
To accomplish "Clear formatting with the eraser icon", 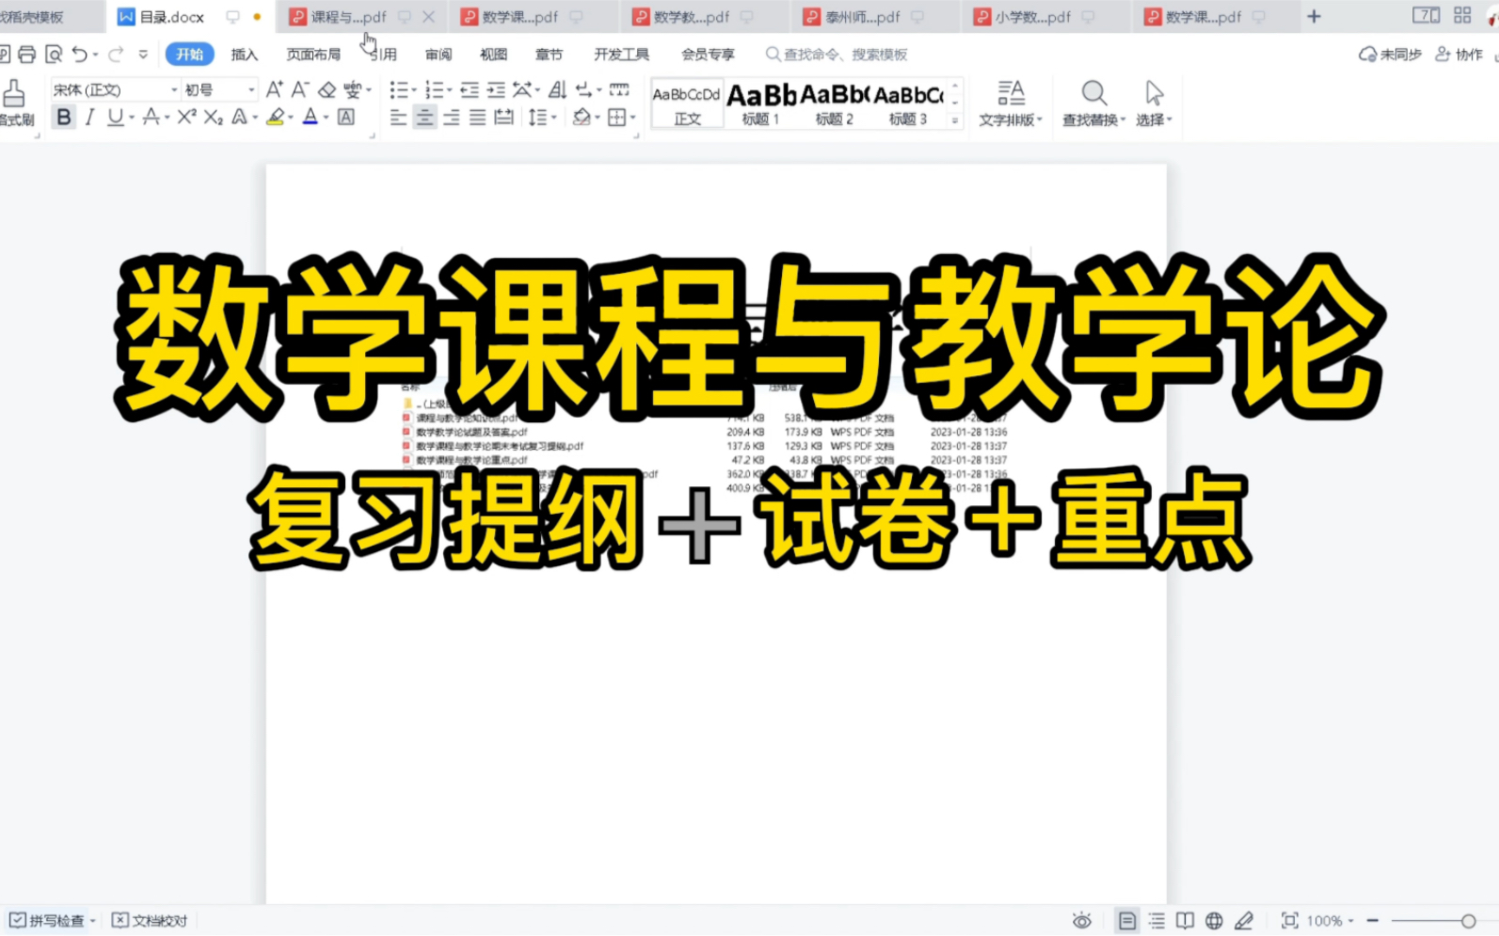I will pyautogui.click(x=327, y=89).
